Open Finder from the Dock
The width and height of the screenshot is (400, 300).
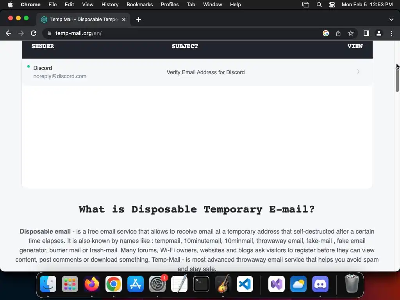click(x=48, y=284)
